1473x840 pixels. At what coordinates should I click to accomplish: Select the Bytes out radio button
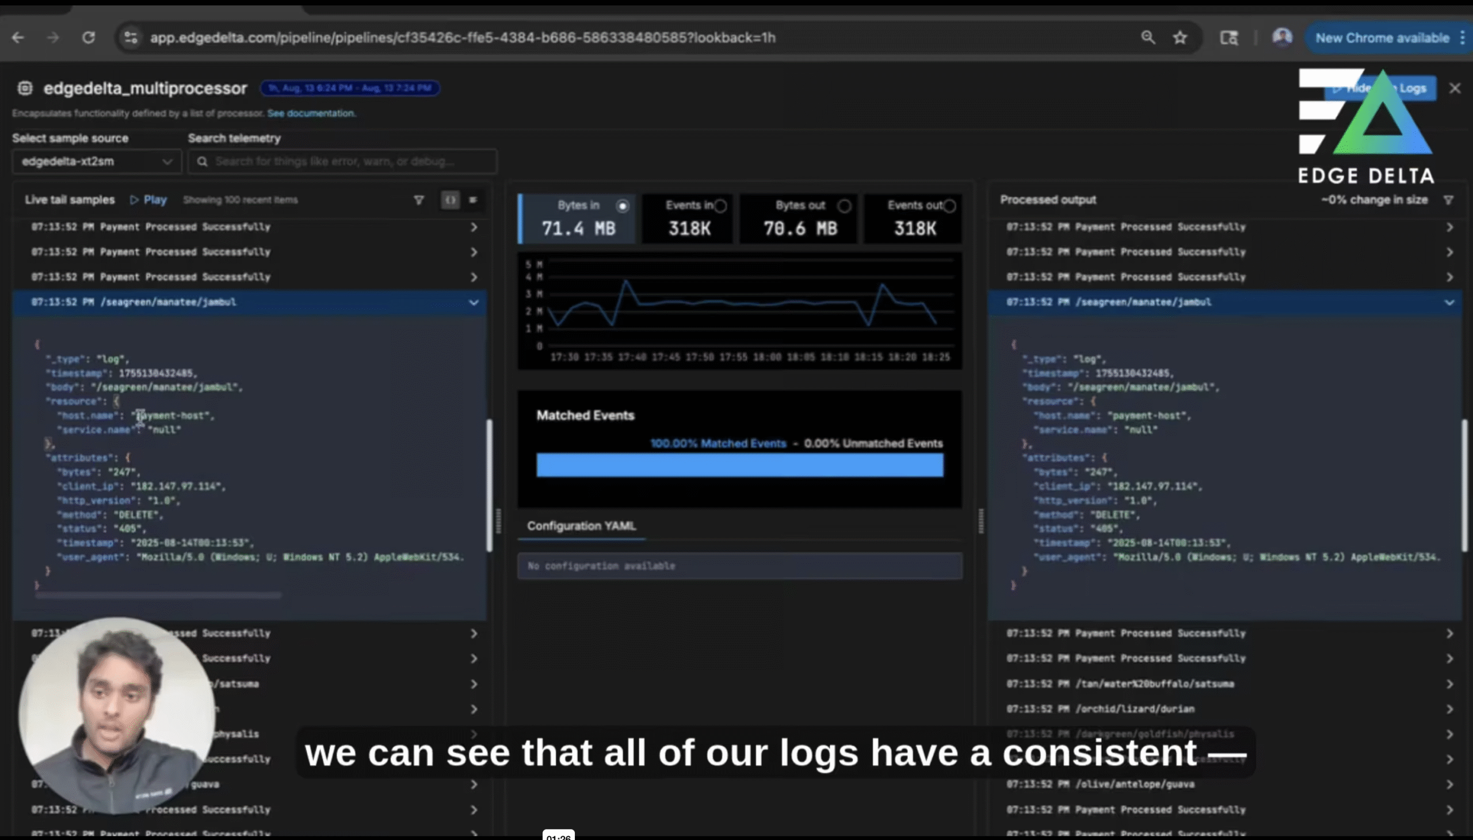pos(844,205)
